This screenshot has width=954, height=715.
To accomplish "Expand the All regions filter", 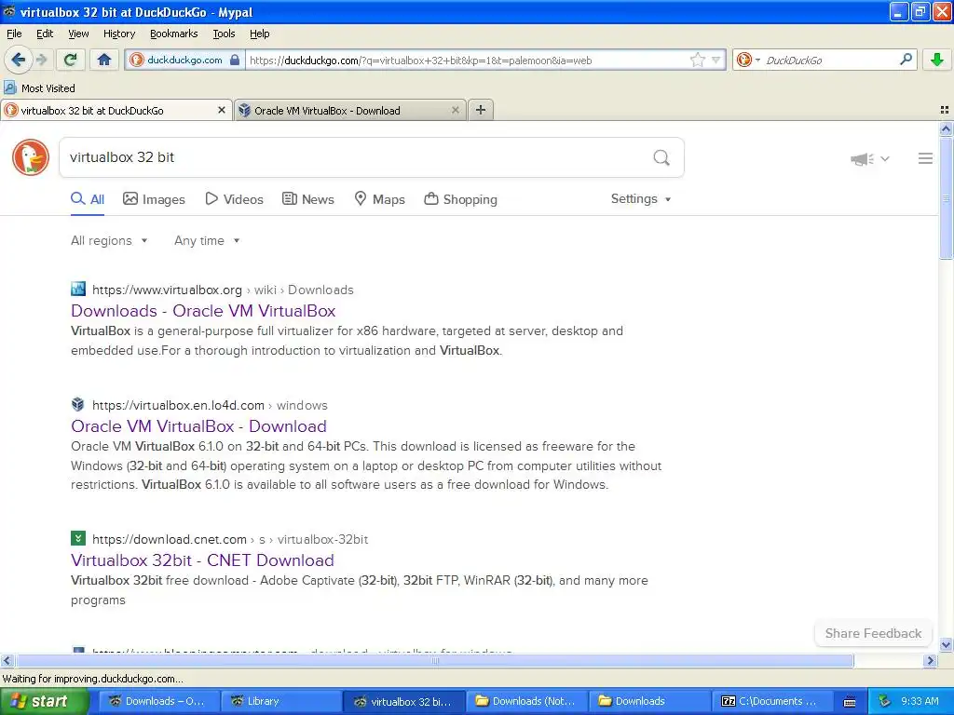I will pos(110,241).
